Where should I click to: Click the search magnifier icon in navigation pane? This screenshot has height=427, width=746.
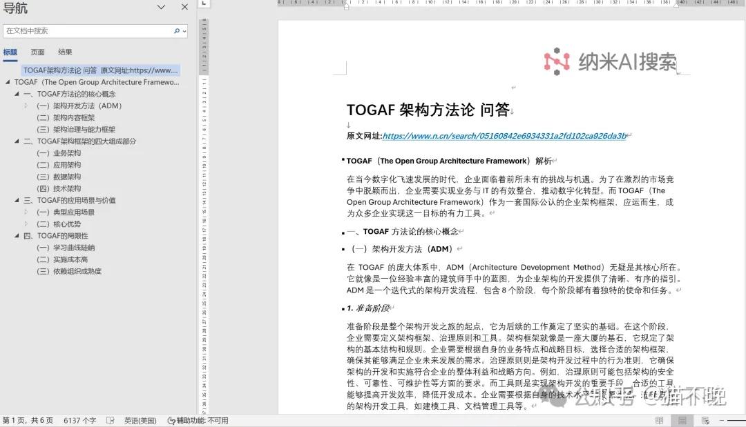pyautogui.click(x=177, y=31)
